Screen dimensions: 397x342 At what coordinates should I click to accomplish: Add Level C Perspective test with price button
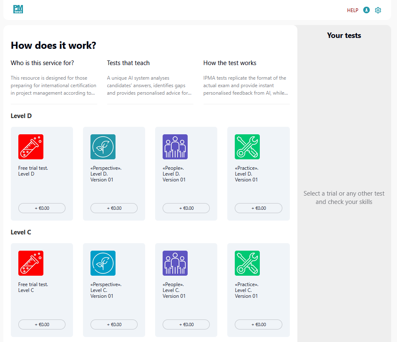[x=114, y=324]
